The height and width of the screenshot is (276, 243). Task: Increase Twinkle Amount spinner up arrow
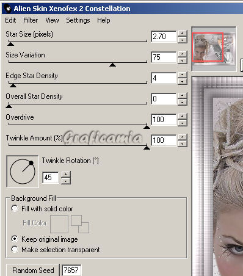(x=182, y=137)
